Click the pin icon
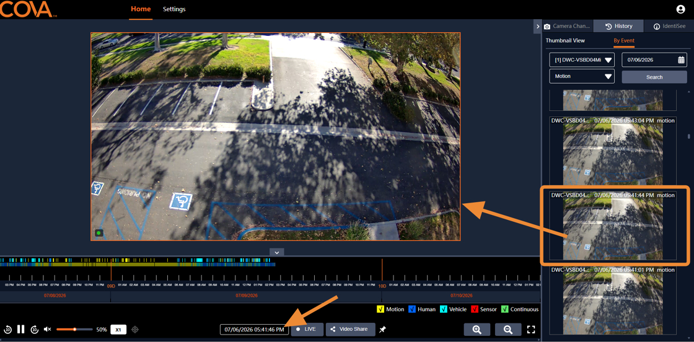The height and width of the screenshot is (342, 694). coord(383,330)
